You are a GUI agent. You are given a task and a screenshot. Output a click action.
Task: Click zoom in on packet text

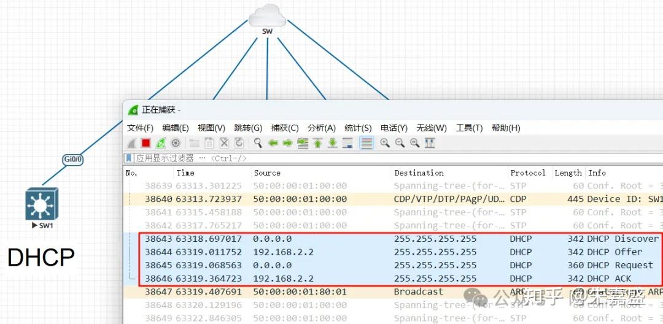pyautogui.click(x=385, y=143)
